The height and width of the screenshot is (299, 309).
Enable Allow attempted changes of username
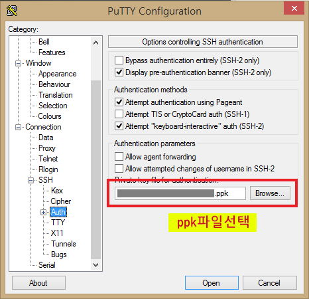click(119, 169)
